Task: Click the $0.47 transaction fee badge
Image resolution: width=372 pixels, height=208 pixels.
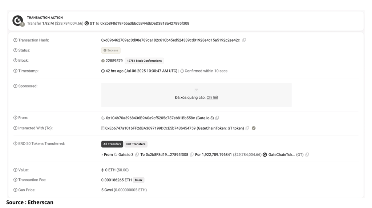Action: [138, 180]
